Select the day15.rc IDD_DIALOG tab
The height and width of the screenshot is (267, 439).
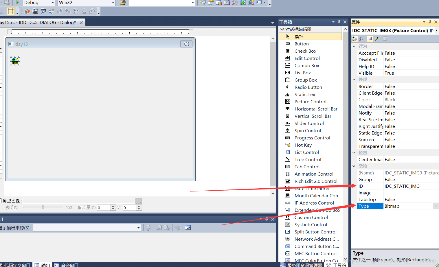38,23
